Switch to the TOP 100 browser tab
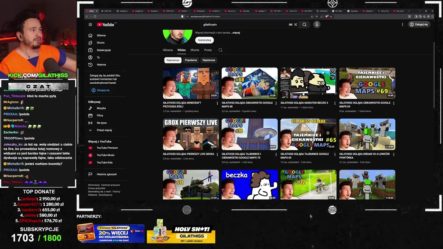The width and height of the screenshot is (443, 249). [x=277, y=11]
